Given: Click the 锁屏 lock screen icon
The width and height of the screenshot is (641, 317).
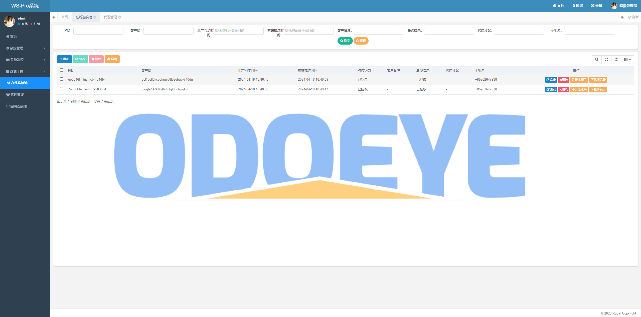Looking at the screenshot, I should tap(577, 6).
